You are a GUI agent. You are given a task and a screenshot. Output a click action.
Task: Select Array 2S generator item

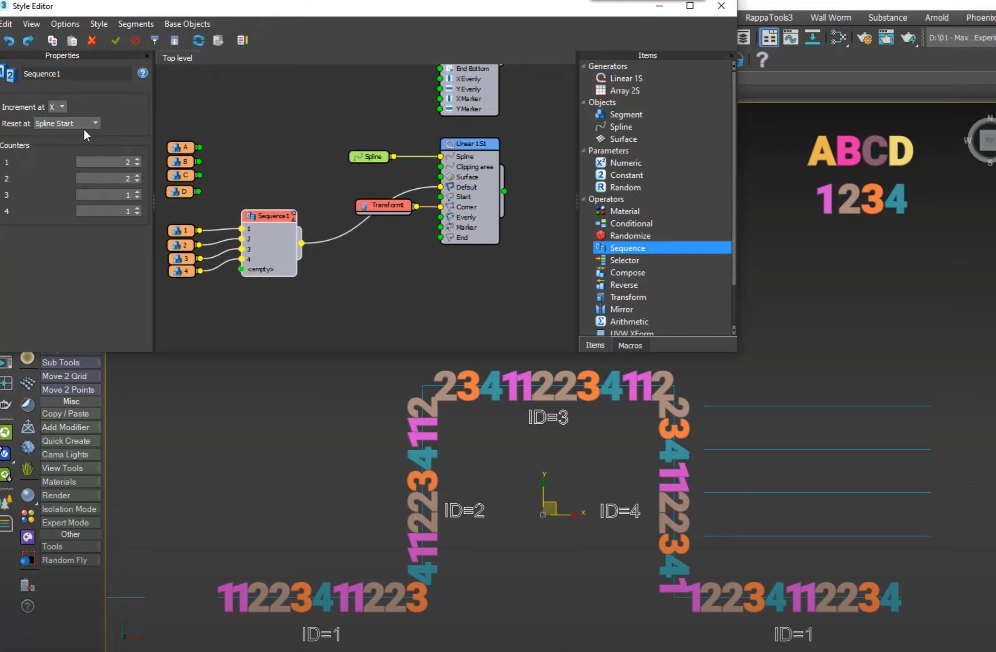(624, 90)
